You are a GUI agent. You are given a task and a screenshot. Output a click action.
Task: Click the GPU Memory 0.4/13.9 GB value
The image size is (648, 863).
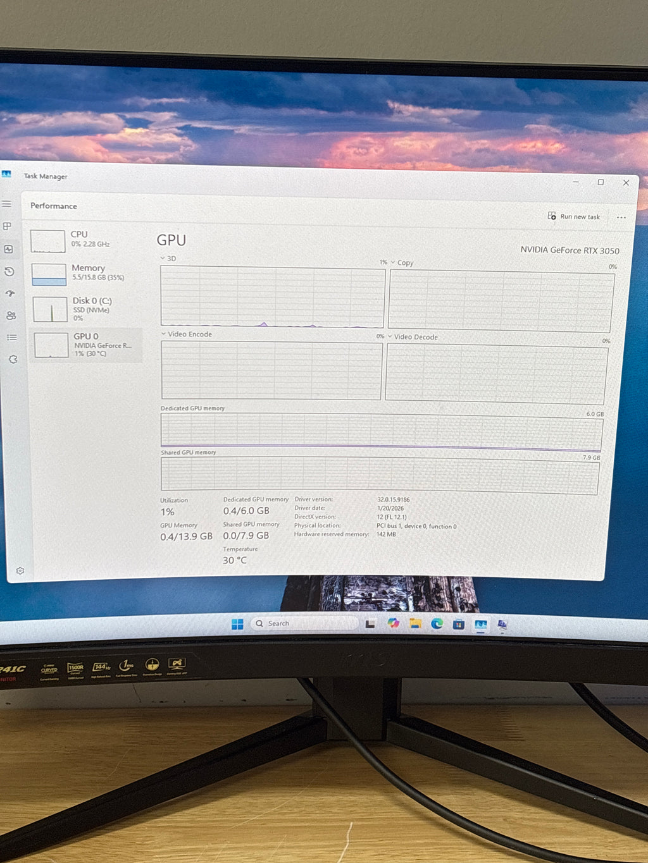pyautogui.click(x=186, y=536)
